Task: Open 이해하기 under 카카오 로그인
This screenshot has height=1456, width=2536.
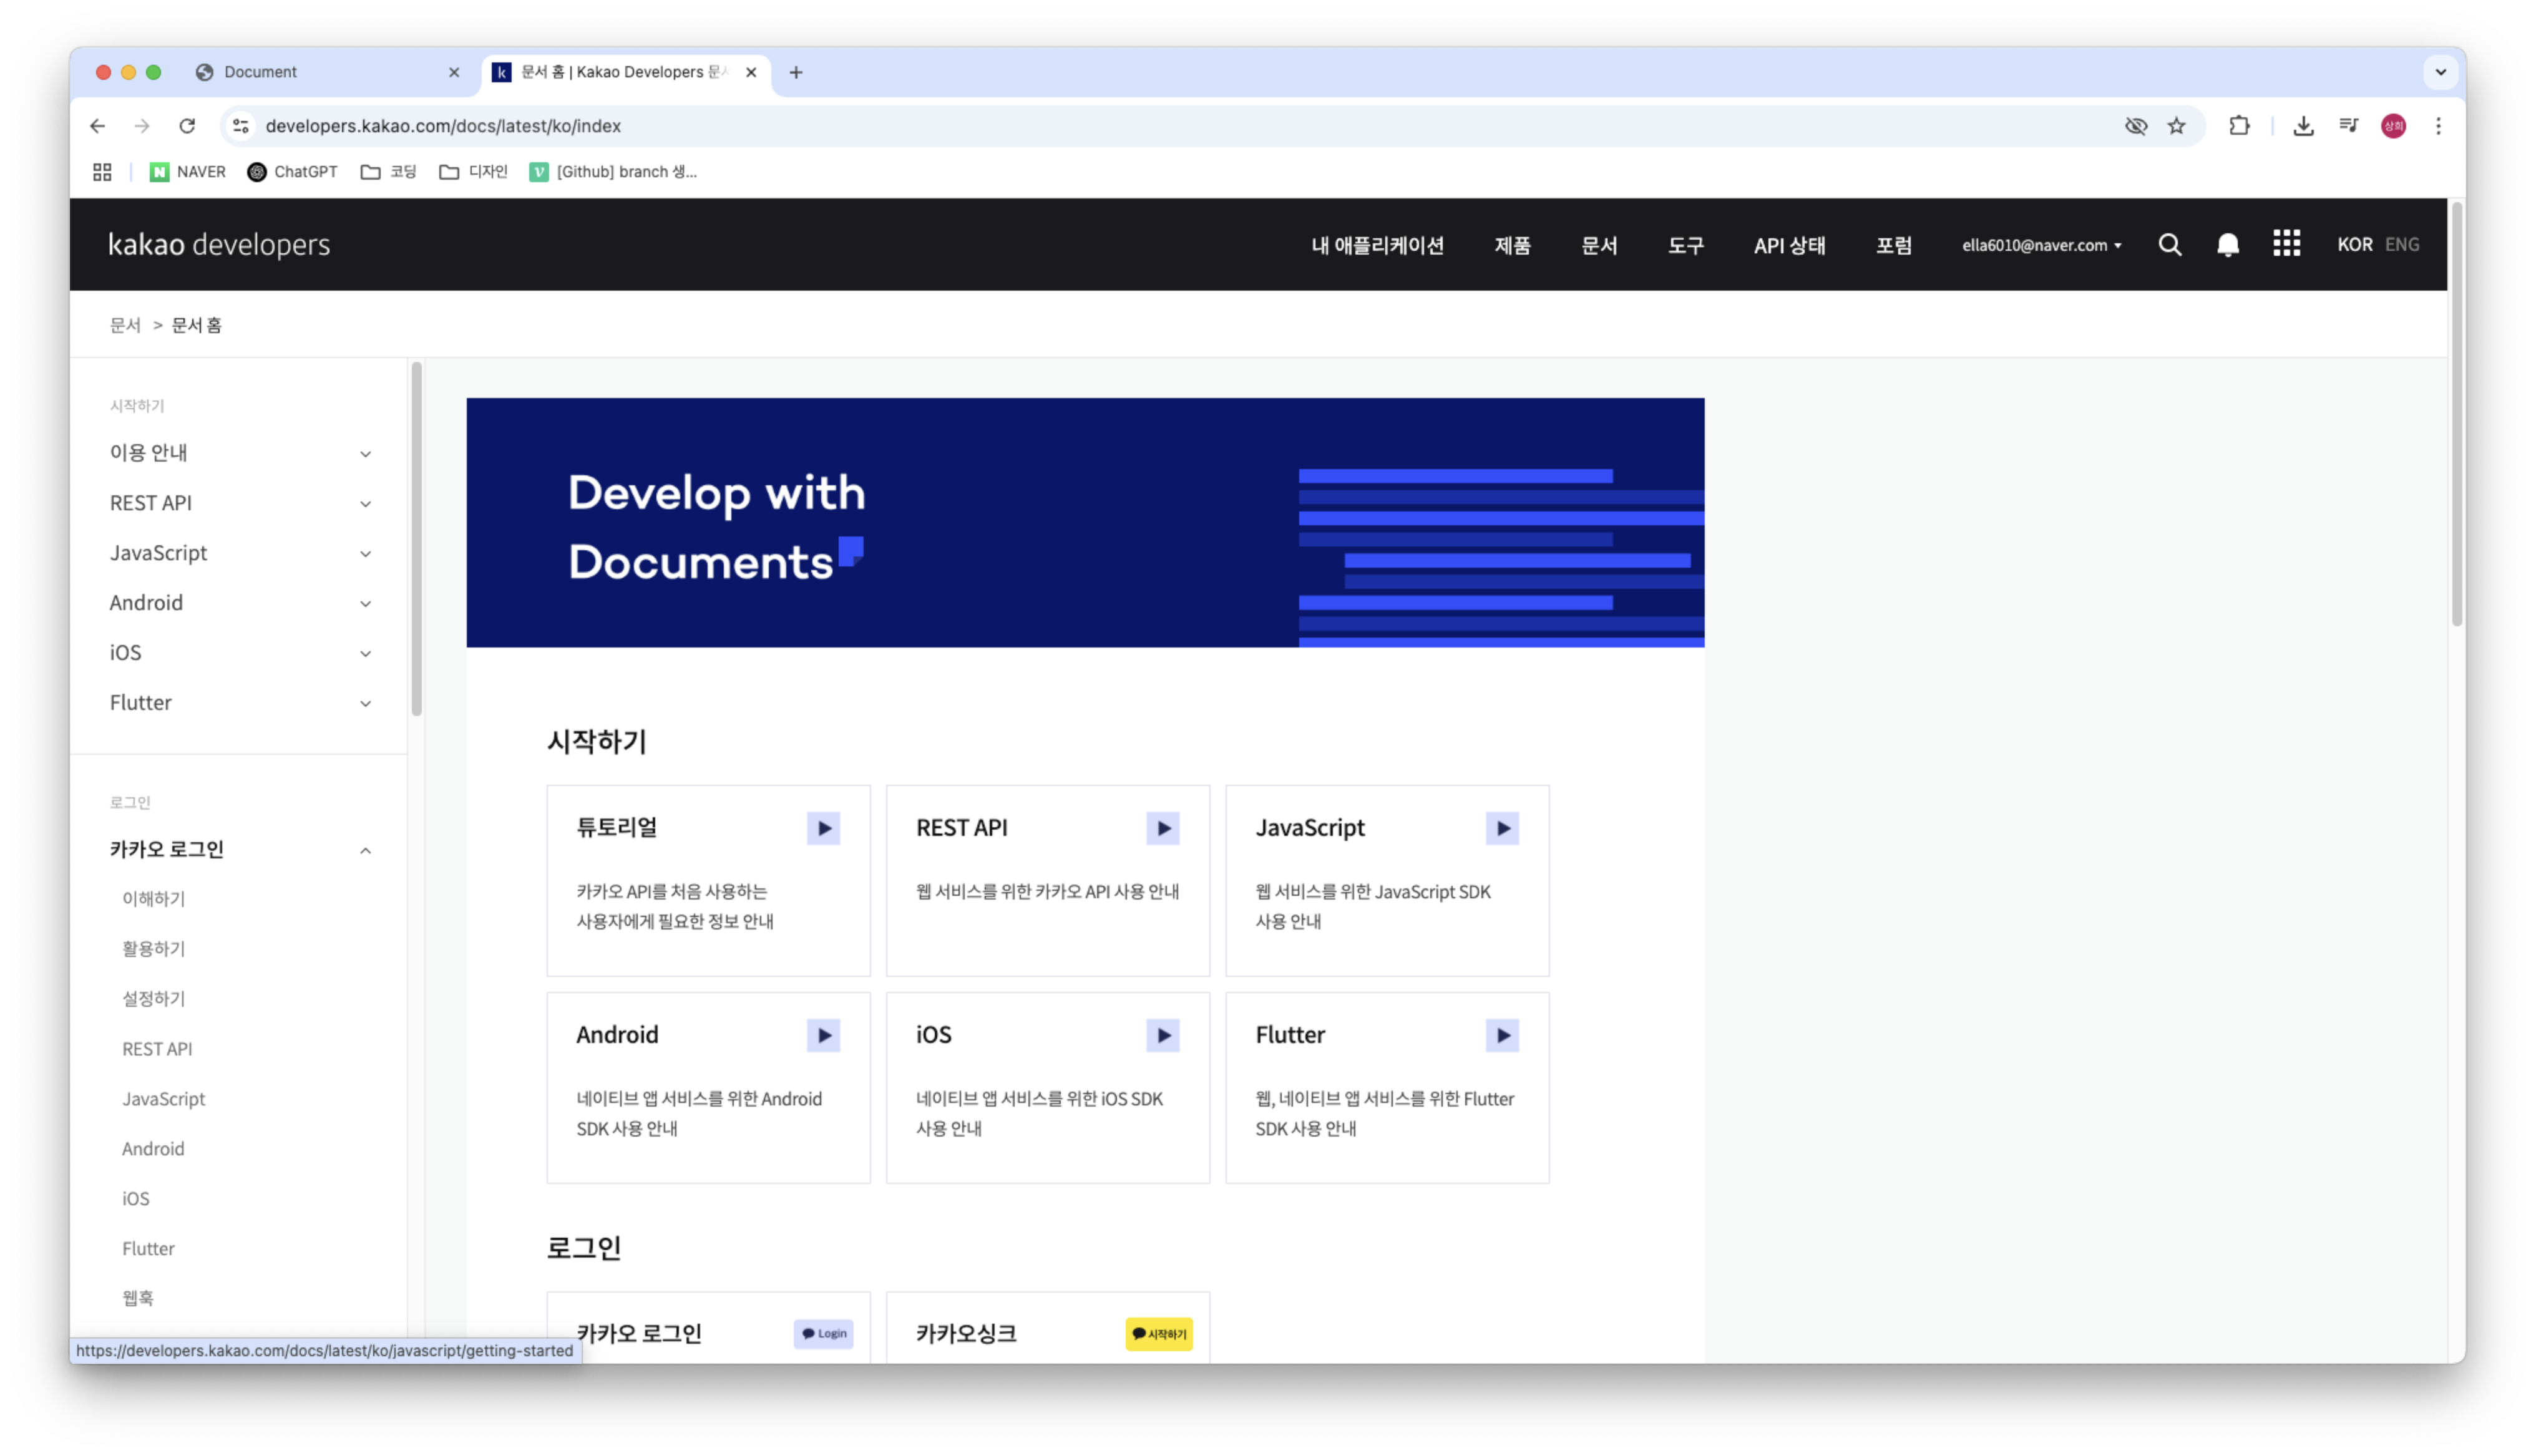Action: [x=154, y=899]
